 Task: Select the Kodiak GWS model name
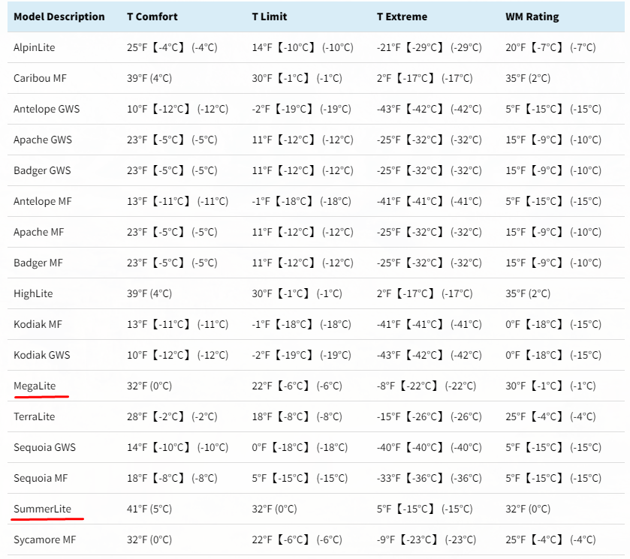click(x=42, y=355)
